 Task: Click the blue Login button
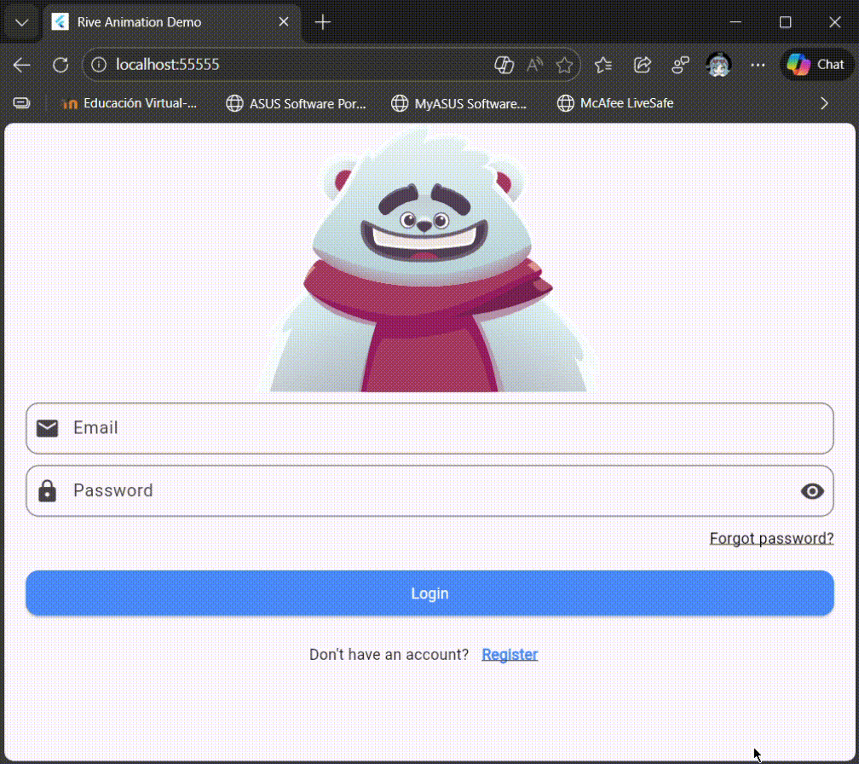[x=430, y=593]
